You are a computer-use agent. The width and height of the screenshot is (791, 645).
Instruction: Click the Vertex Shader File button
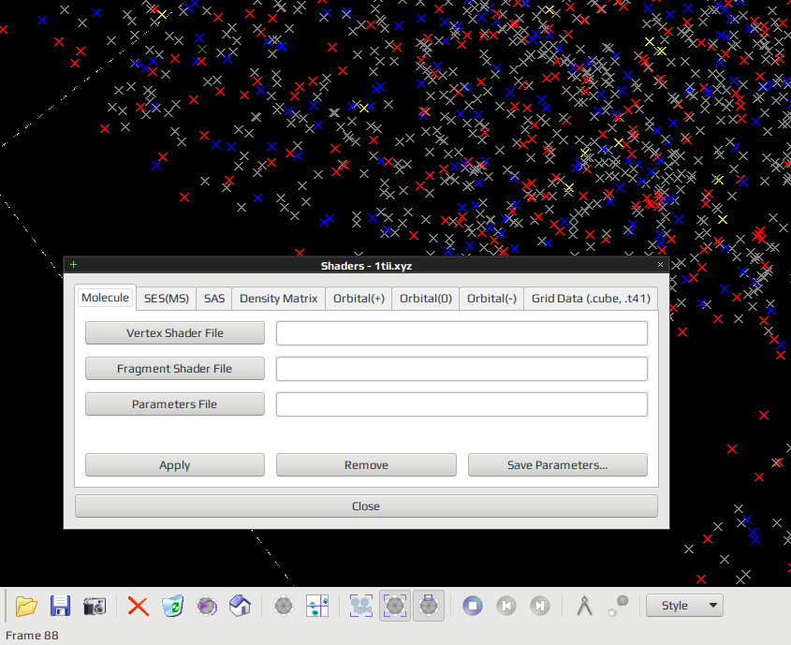tap(175, 333)
